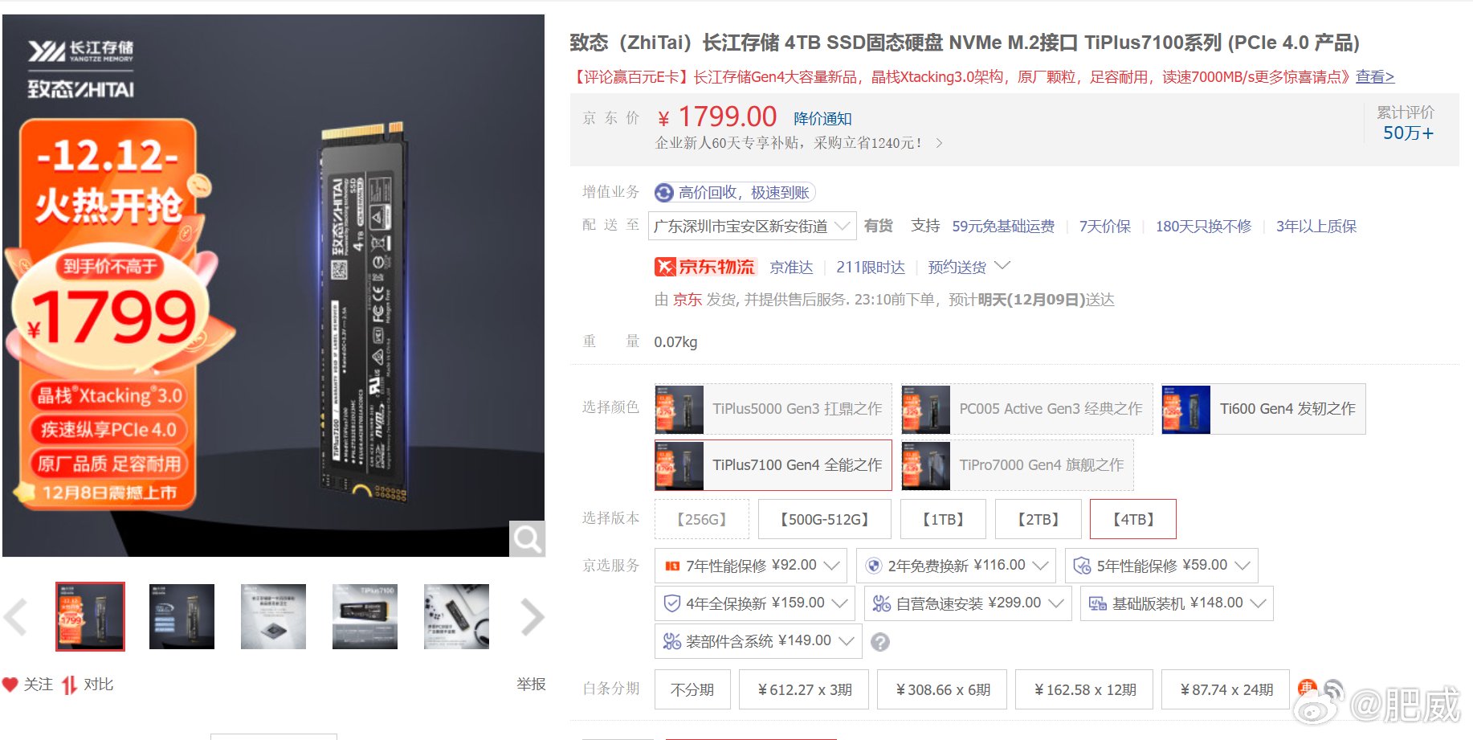Switch to the Ti600 Gen4 发轫之作 option
1473x740 pixels.
pos(1261,408)
